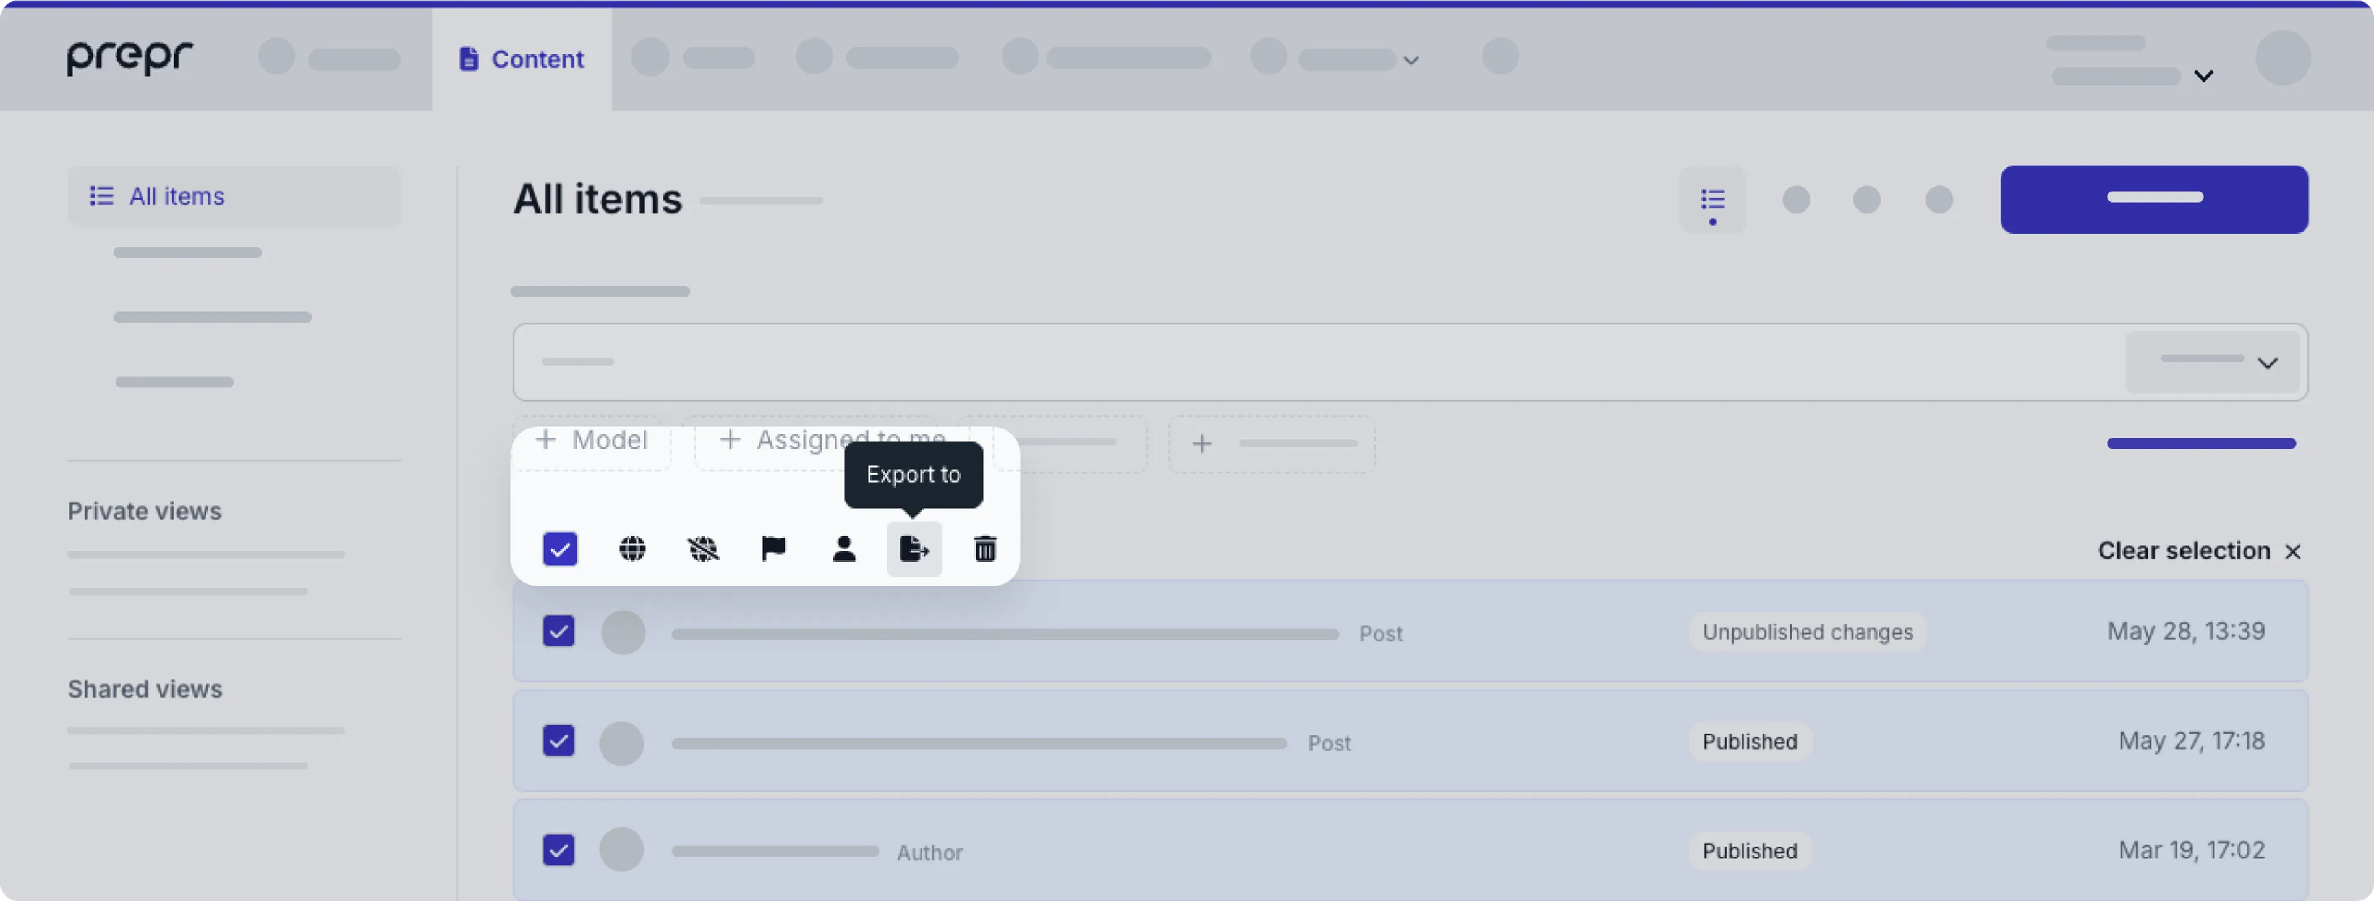
Task: Click the unpublish crossed-globe icon
Action: pos(703,549)
